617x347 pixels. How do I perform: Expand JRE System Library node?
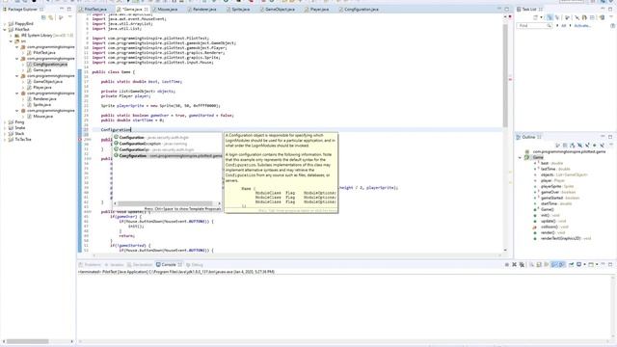pos(11,36)
